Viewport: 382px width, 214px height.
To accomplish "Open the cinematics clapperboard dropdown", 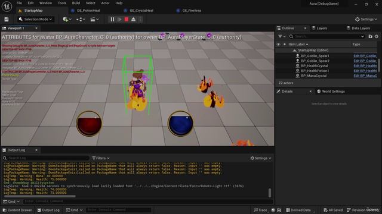I will click(94, 19).
